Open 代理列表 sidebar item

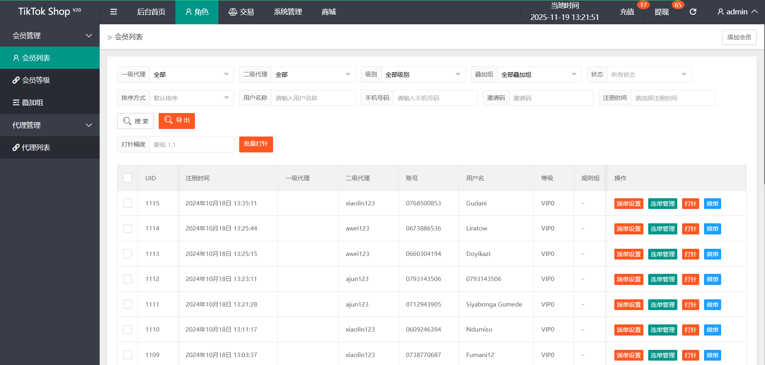point(50,147)
